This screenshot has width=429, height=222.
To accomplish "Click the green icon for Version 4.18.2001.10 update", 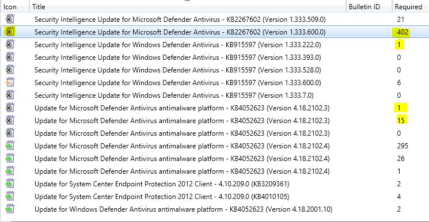I will click(10, 209).
